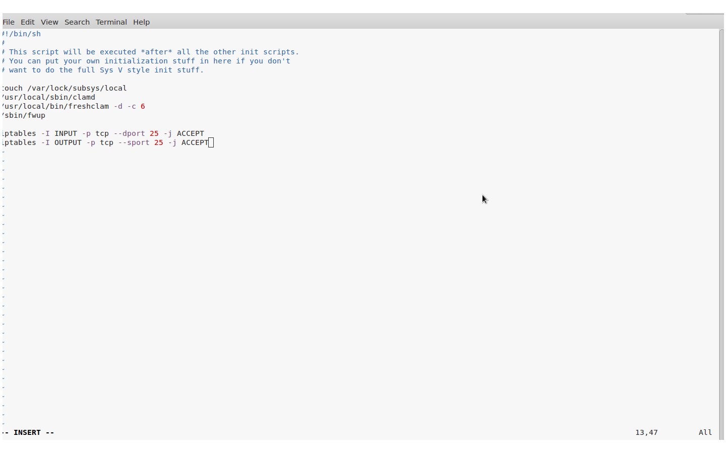Click the block cursor after ACCEPT
Viewport: 726px width, 453px height.
point(211,142)
